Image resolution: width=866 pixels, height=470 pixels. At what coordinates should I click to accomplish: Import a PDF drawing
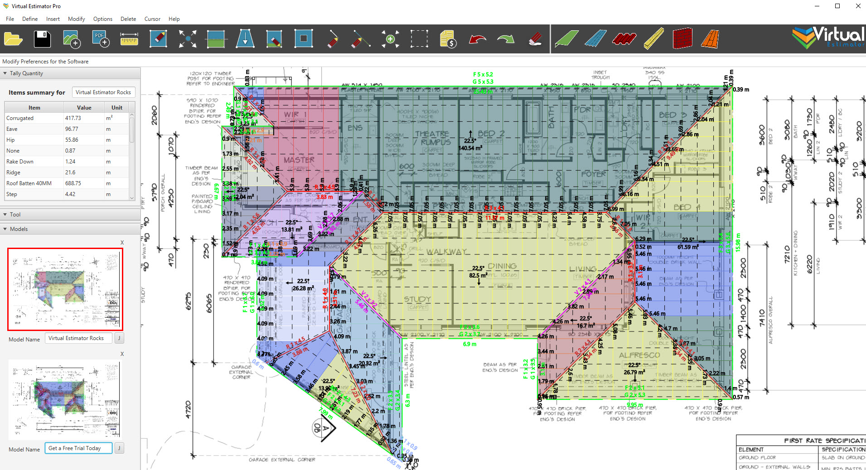(x=100, y=39)
